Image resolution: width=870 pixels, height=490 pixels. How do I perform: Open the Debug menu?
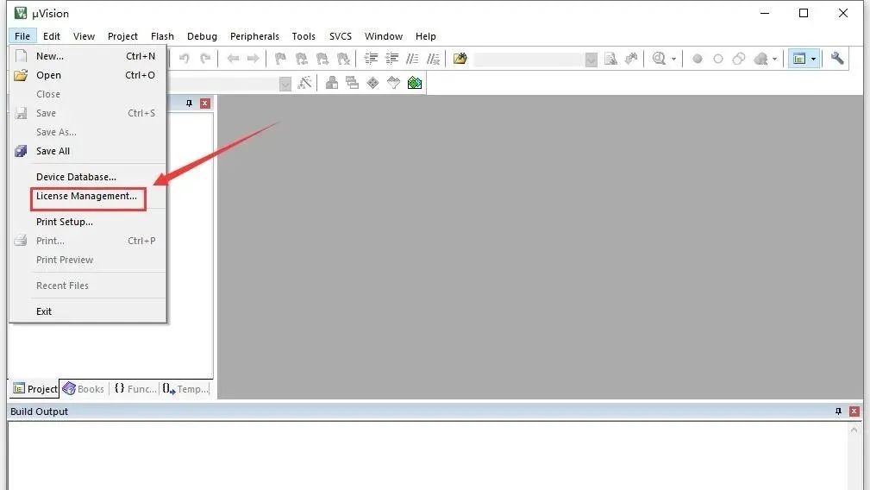(202, 36)
